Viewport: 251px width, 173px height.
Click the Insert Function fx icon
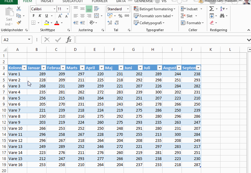[69, 40]
